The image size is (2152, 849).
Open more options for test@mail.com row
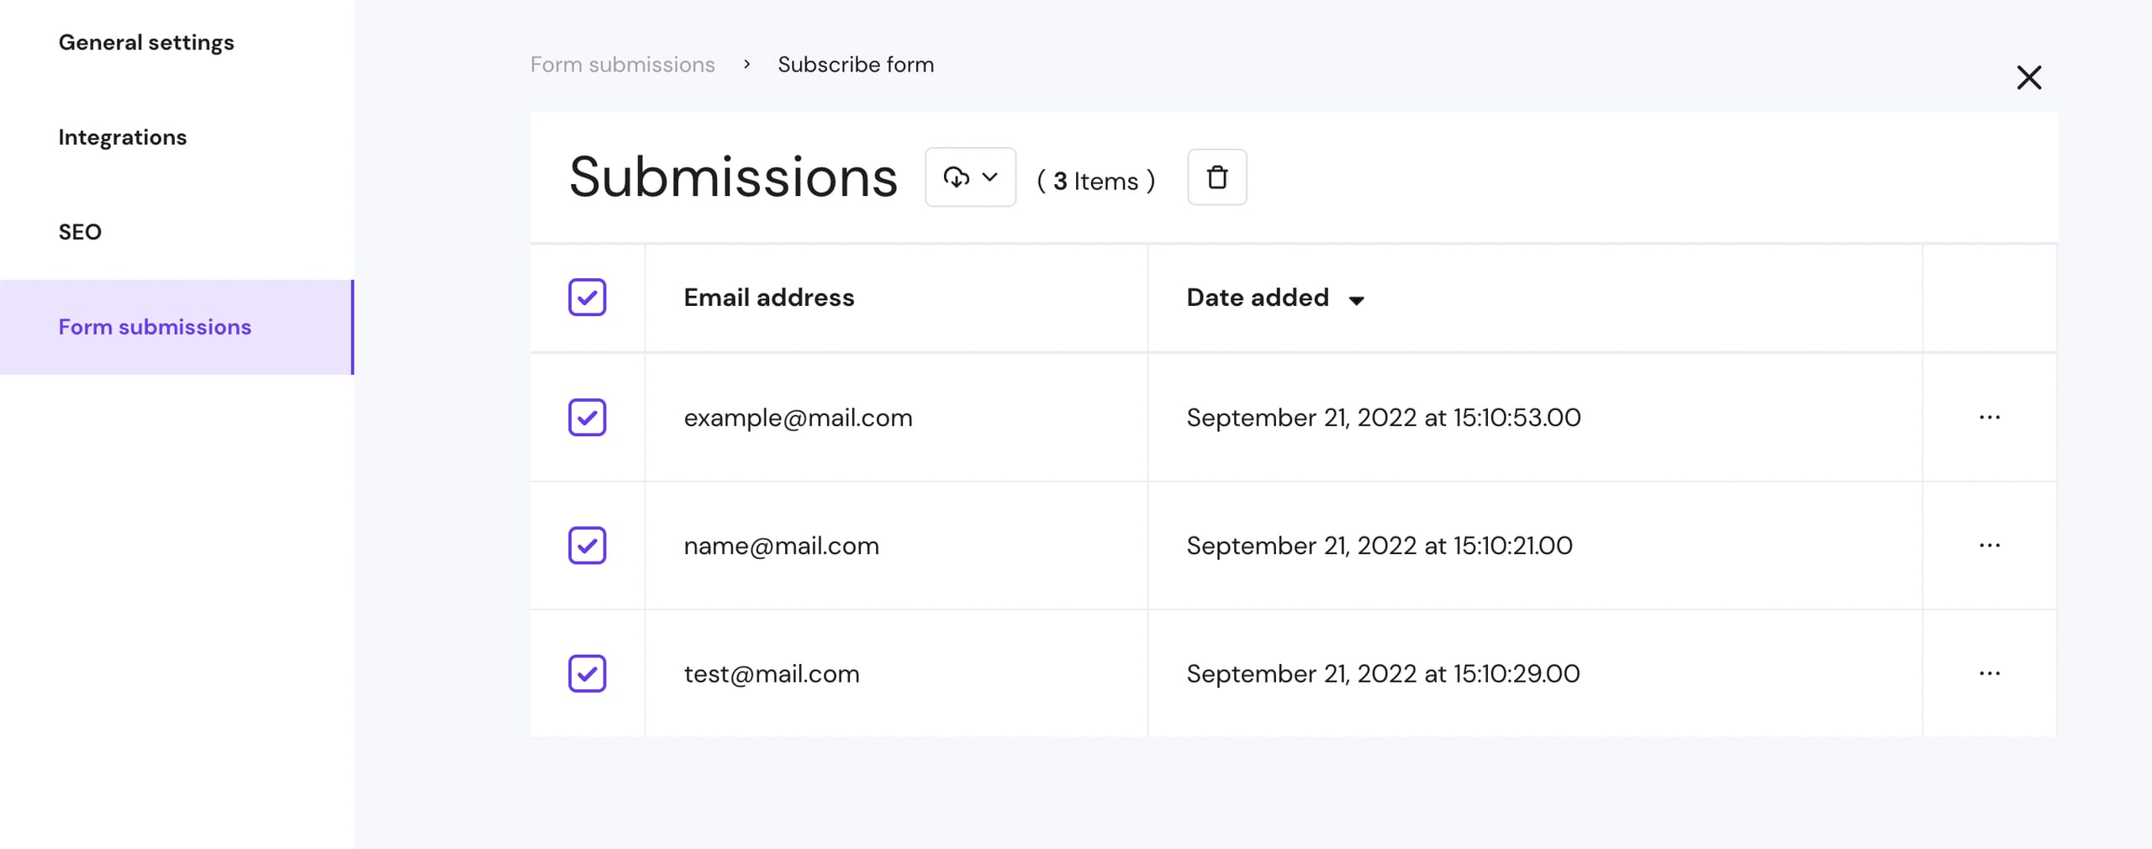click(x=1989, y=673)
